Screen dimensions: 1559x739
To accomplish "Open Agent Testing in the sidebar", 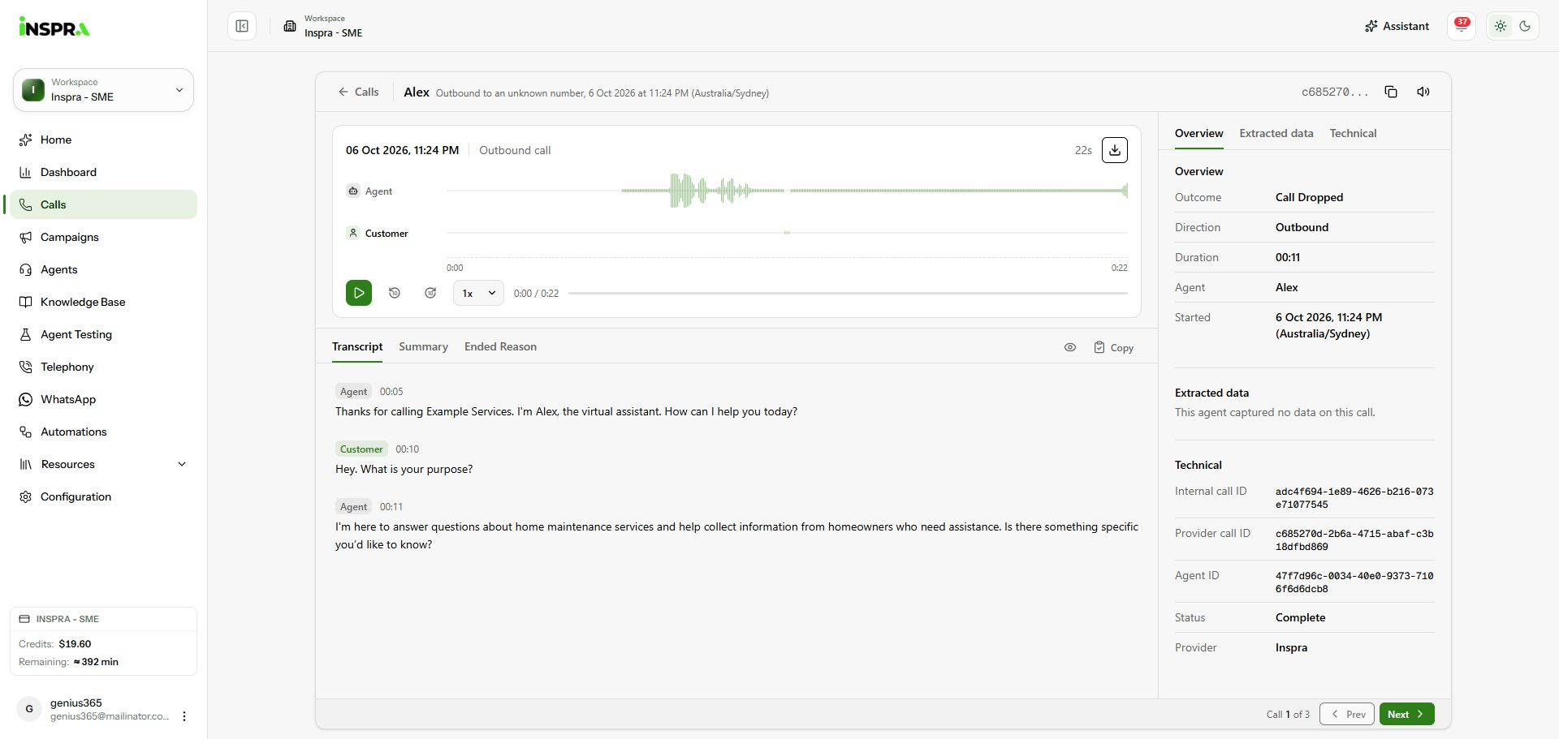I will 103,334.
